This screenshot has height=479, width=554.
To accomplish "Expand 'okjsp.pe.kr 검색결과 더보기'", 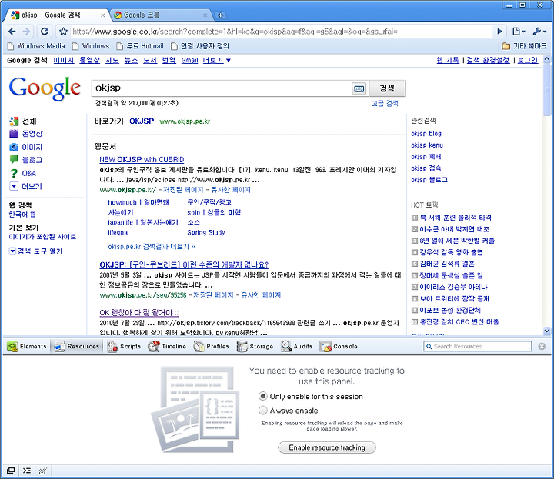I will click(x=152, y=246).
